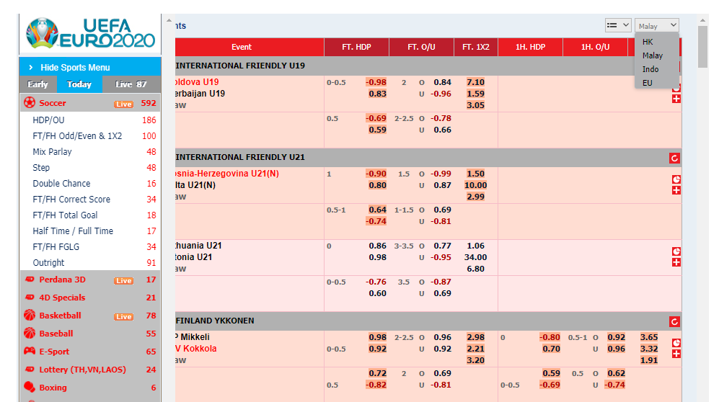Click the E-Sport gamepad icon
Viewport: 719px width, 402px height.
tap(30, 351)
